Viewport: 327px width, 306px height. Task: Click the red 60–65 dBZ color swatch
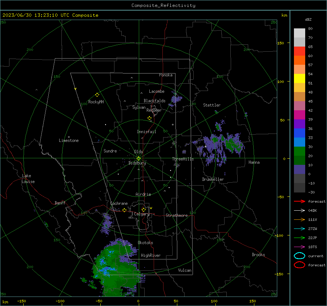[x=299, y=51]
